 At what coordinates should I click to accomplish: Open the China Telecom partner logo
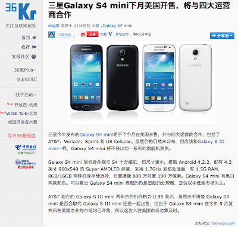click(x=26, y=150)
